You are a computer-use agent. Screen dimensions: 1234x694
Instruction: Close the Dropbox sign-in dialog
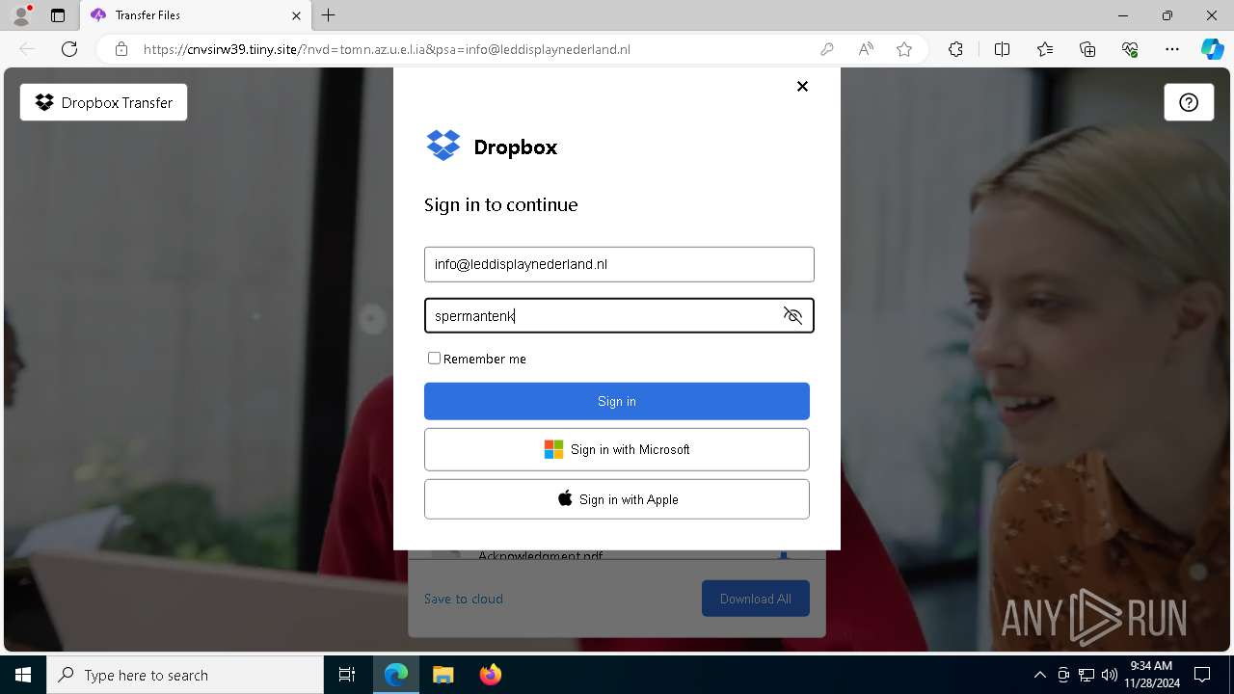[802, 86]
